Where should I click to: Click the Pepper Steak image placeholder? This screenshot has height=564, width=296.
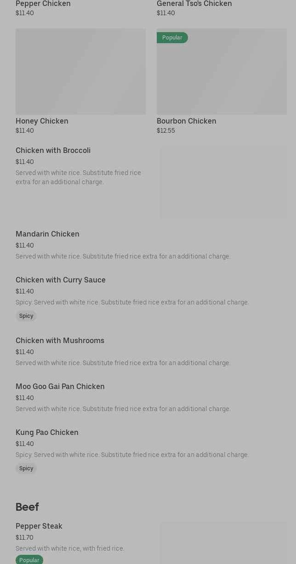coord(223,544)
